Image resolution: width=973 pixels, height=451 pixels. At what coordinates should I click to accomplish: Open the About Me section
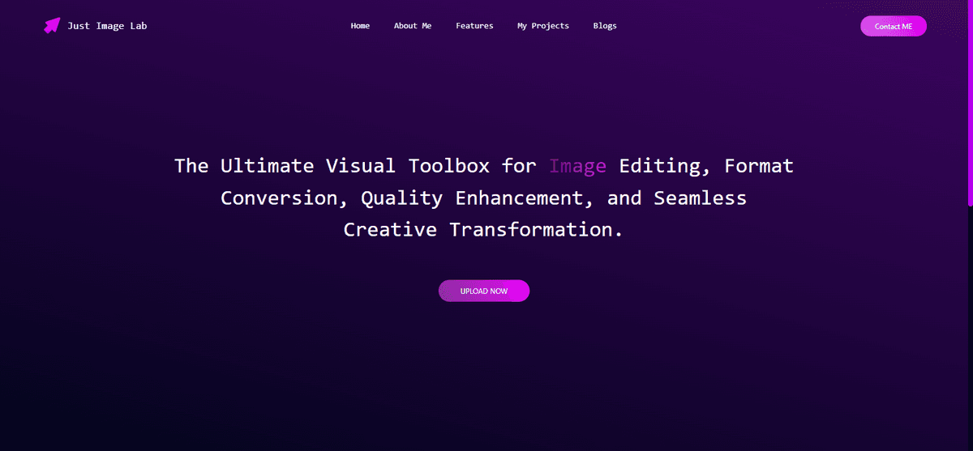(413, 26)
